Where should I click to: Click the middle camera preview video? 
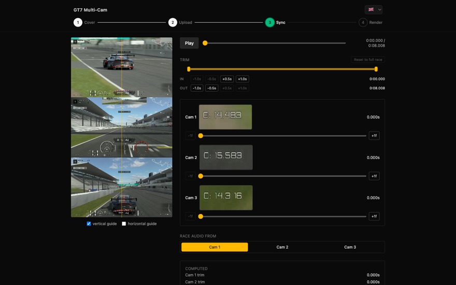point(122,127)
